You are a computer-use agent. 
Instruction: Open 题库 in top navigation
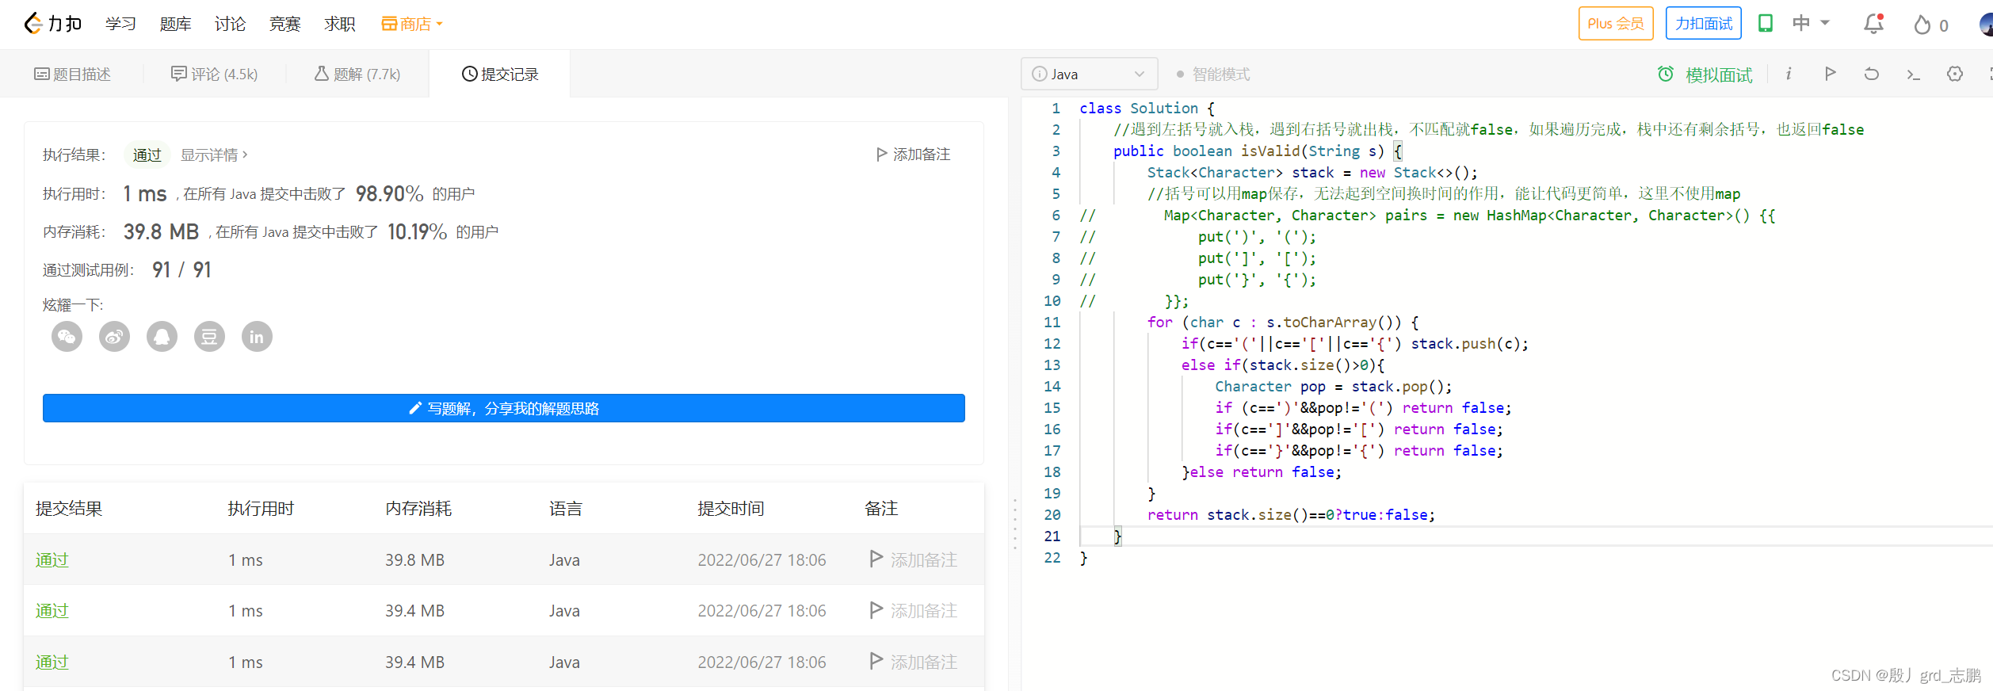(x=175, y=24)
